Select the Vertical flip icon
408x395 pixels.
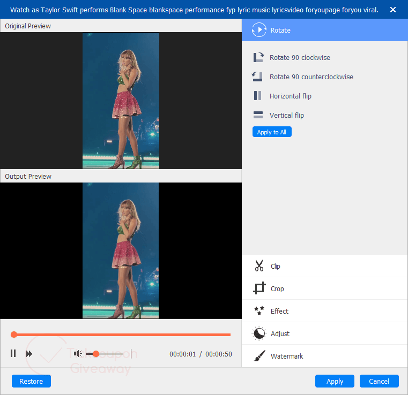(258, 115)
